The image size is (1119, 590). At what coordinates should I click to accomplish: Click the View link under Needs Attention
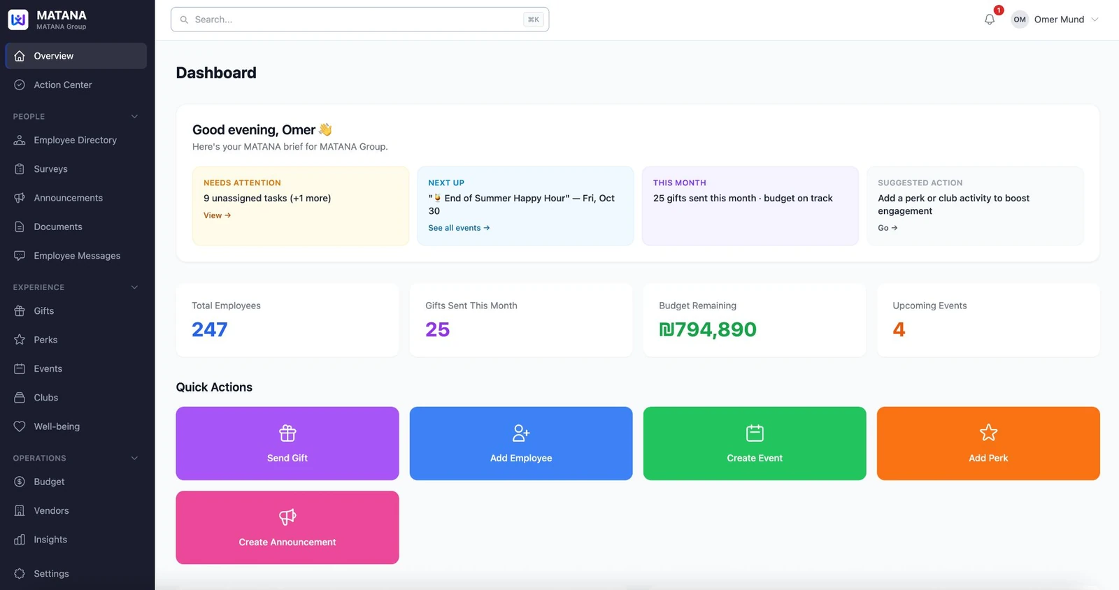tap(217, 215)
